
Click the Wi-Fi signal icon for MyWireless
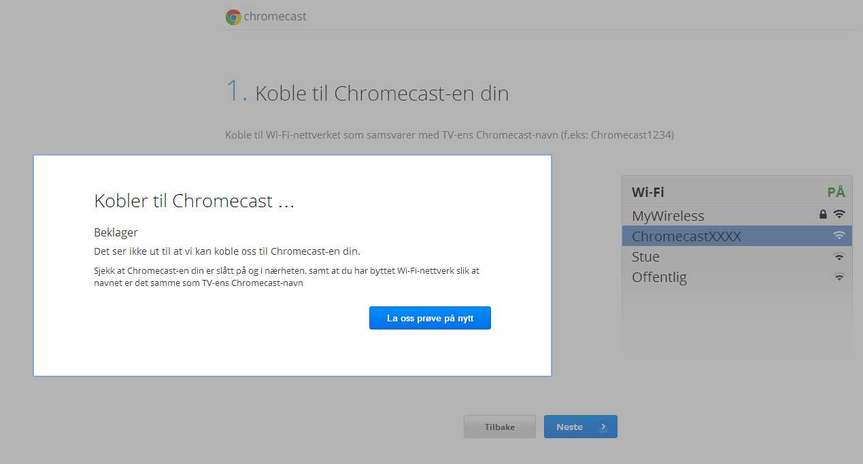839,215
